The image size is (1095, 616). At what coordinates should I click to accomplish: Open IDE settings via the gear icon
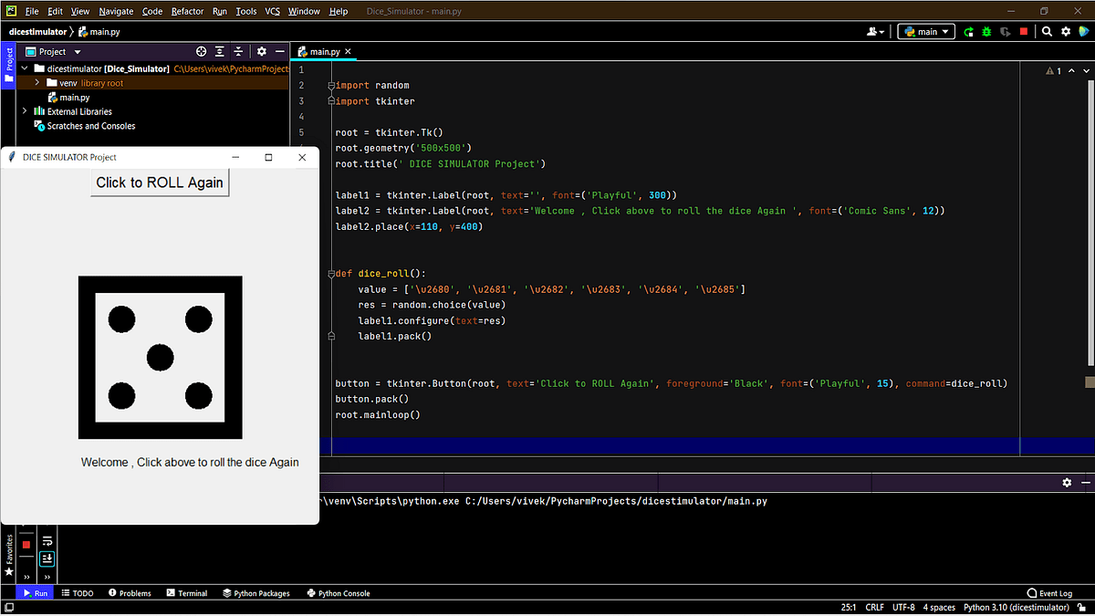tap(1066, 31)
